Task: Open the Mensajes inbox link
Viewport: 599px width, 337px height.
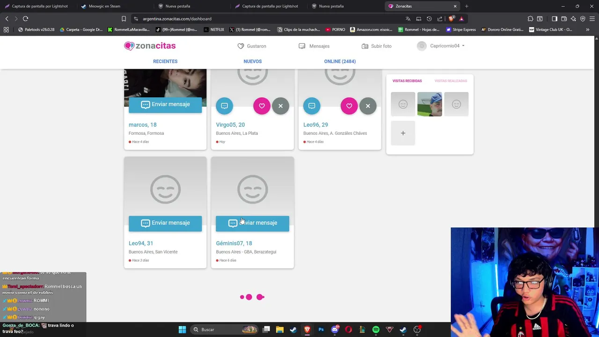Action: click(x=314, y=46)
